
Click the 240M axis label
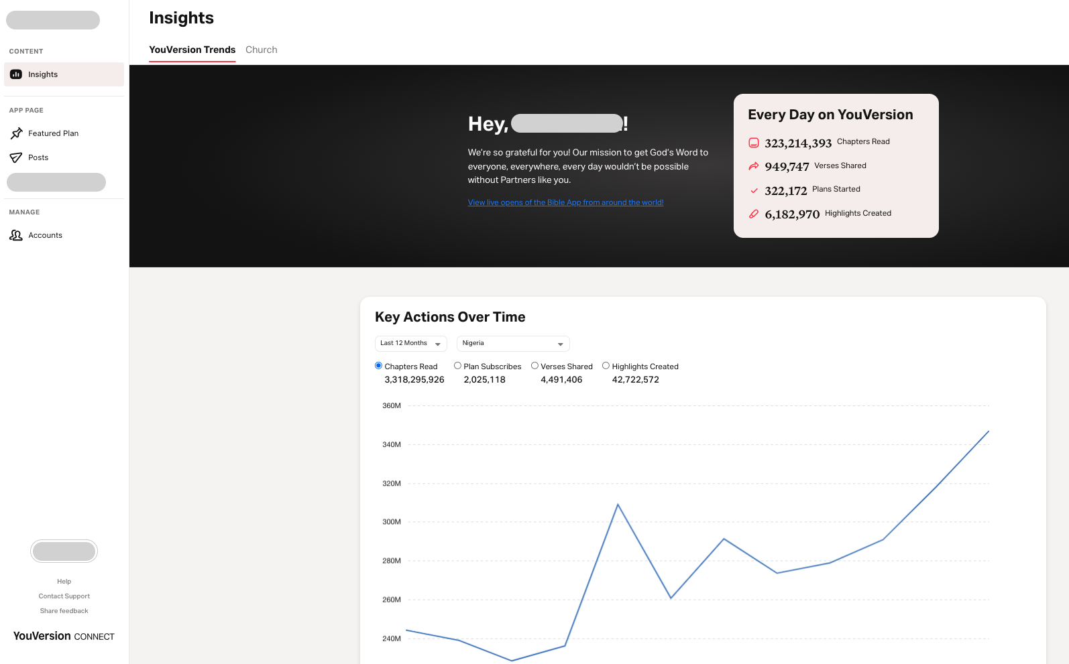click(392, 639)
